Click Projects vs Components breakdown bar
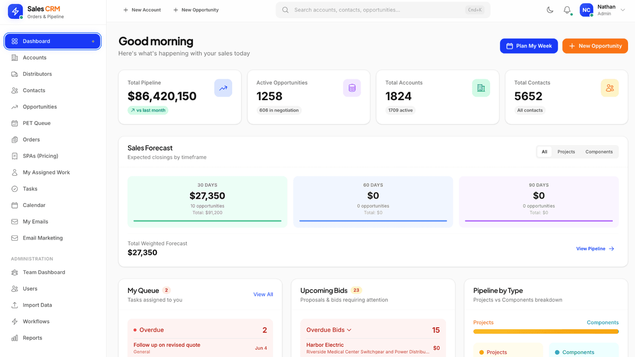The image size is (635, 357). pos(546,331)
